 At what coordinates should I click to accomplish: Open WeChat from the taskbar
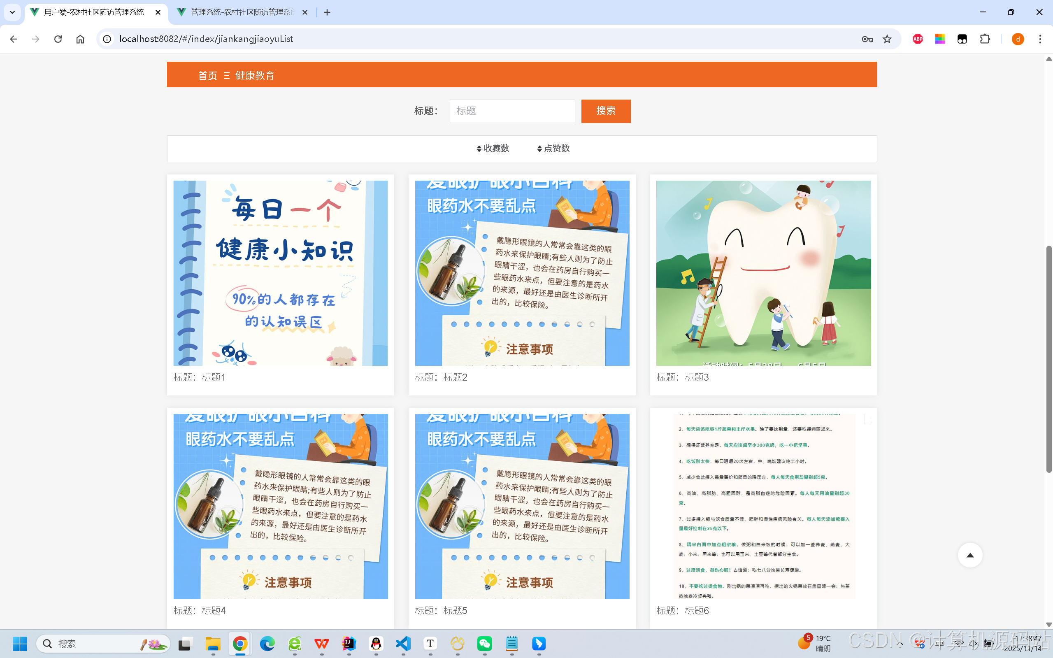(485, 644)
